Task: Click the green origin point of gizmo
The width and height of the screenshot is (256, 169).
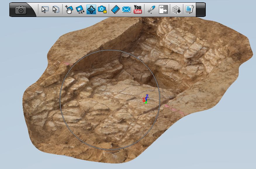Action: (146, 102)
